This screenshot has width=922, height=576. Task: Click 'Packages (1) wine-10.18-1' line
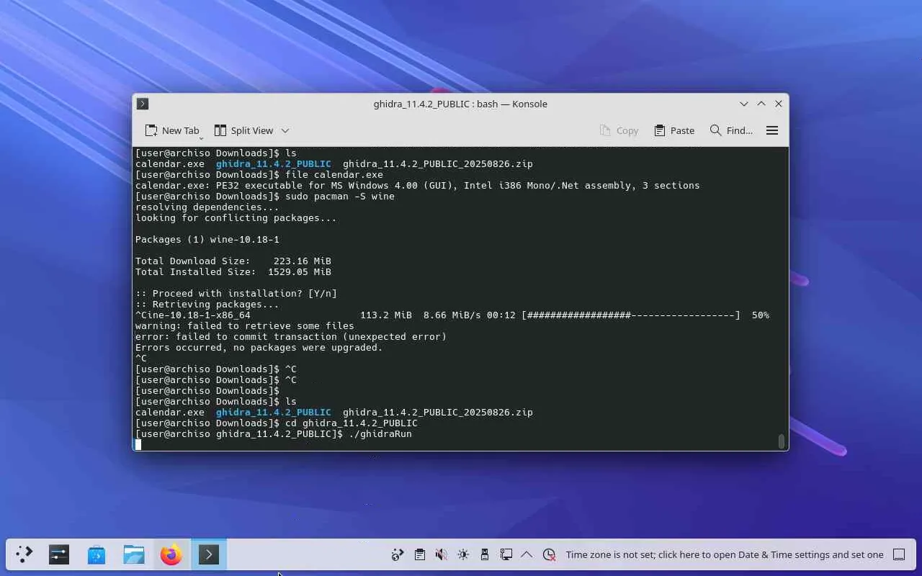click(207, 240)
